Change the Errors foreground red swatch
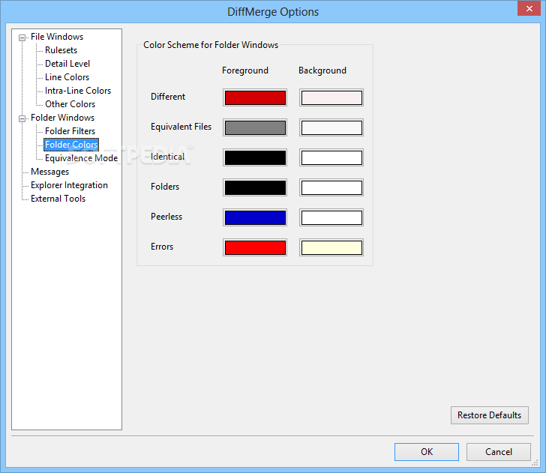This screenshot has height=473, width=546. (x=255, y=247)
